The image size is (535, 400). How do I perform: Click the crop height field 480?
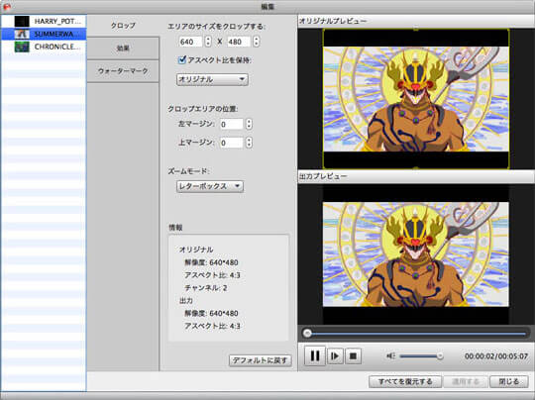[239, 42]
